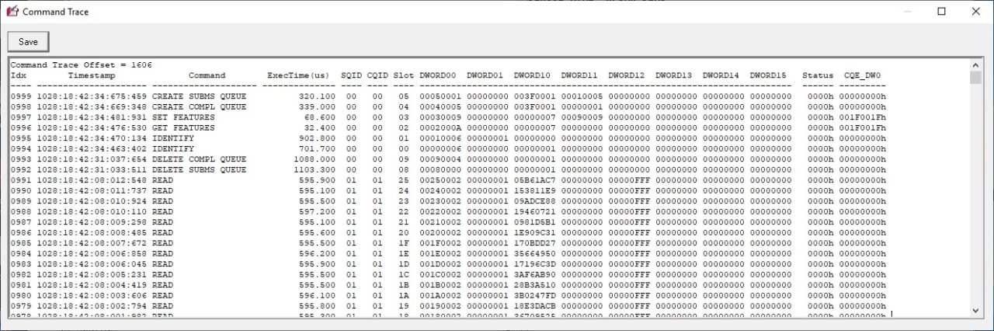Image resolution: width=994 pixels, height=331 pixels.
Task: Select the CREATE COMPL QUEUE row 0998
Action: tap(199, 106)
